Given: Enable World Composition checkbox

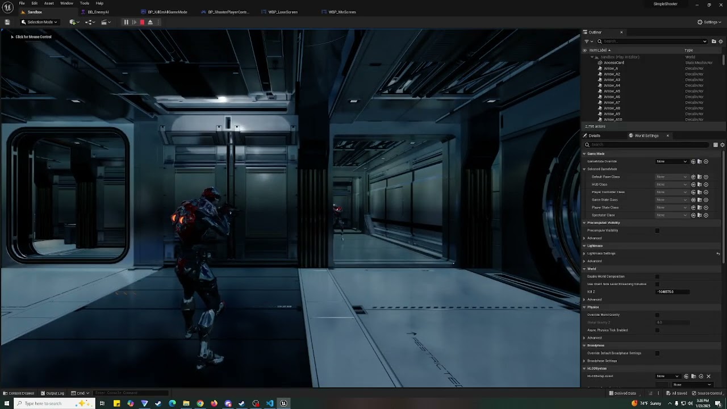Looking at the screenshot, I should click(657, 277).
